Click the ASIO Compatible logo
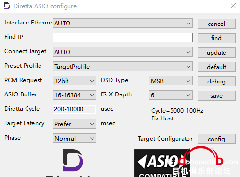This screenshot has width=240, height=177. [x=162, y=163]
